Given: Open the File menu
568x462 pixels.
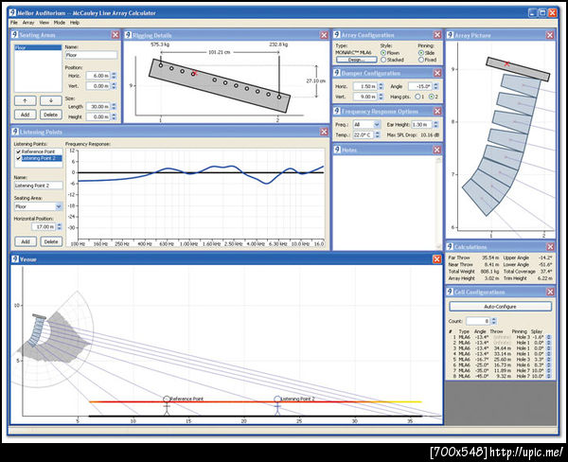Looking at the screenshot, I should pyautogui.click(x=14, y=23).
